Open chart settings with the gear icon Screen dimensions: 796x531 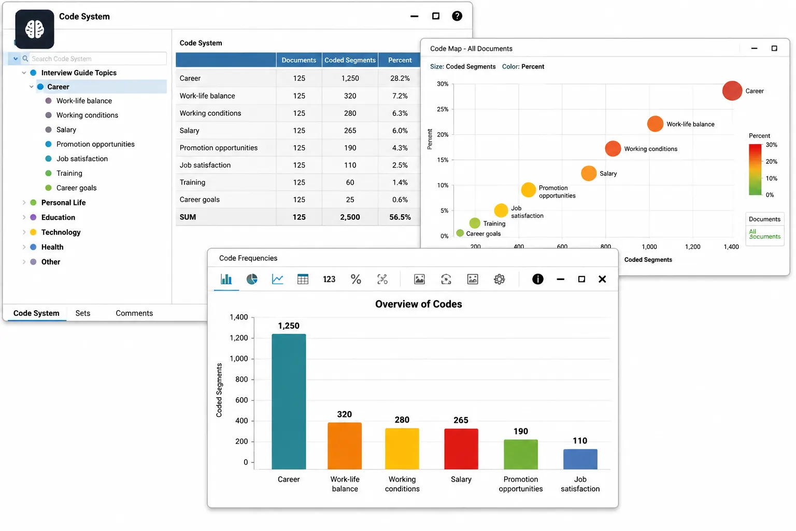click(500, 279)
